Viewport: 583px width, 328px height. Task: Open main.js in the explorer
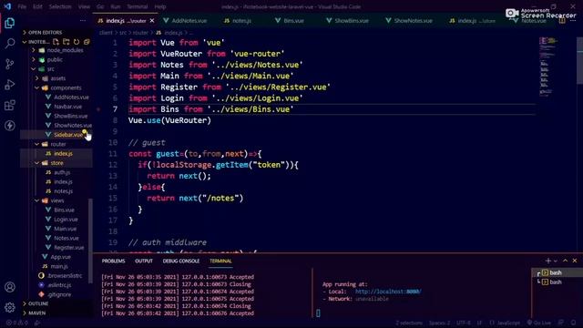coord(58,266)
